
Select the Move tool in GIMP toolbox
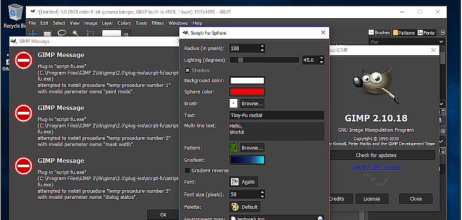32,34
